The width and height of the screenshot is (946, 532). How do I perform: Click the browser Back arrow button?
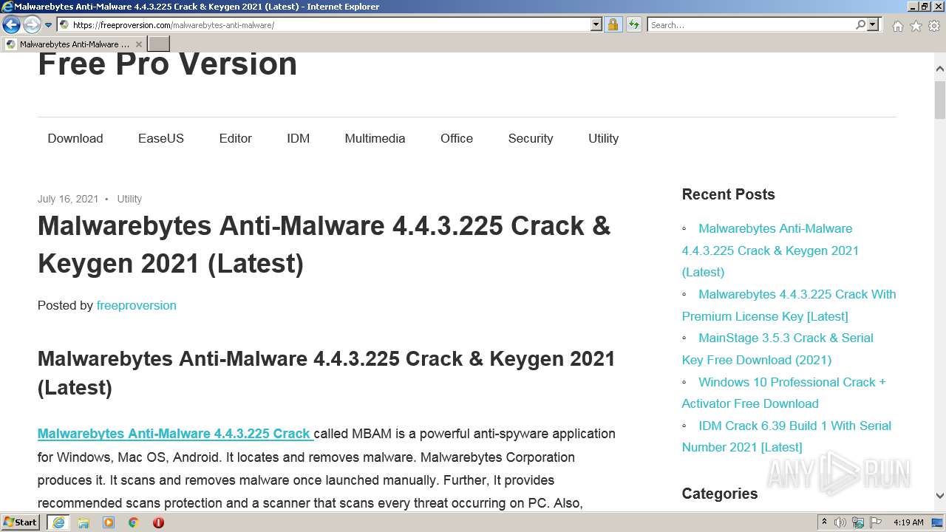coord(11,25)
